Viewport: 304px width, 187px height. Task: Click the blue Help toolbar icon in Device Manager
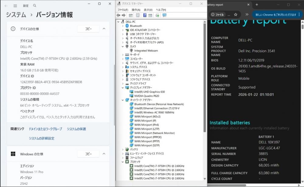[x=145, y=15]
